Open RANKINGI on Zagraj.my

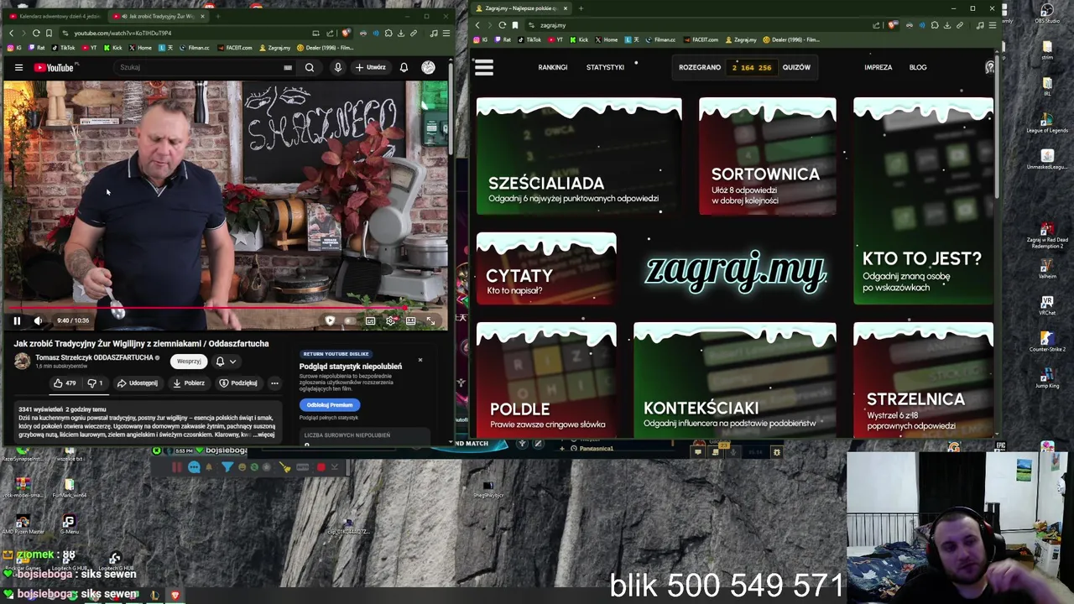[x=553, y=67]
